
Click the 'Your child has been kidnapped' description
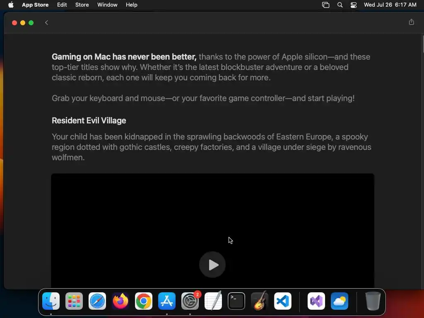212,147
